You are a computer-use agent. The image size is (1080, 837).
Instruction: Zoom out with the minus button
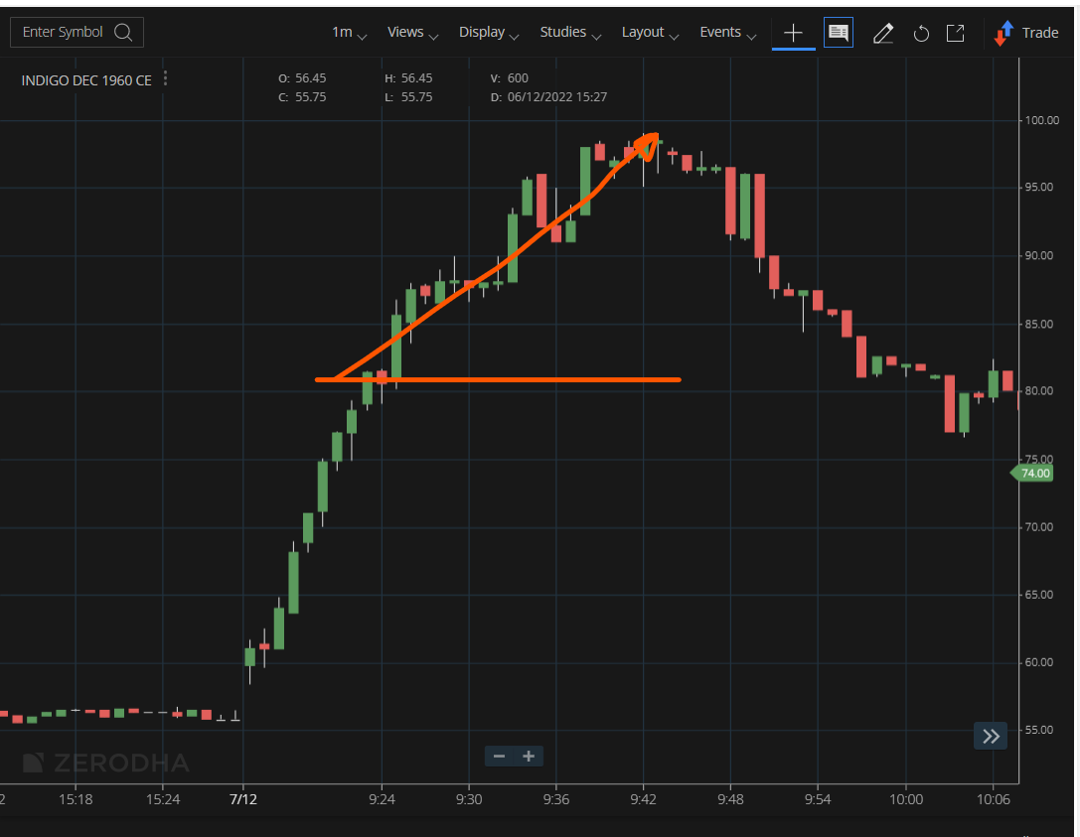coord(500,757)
